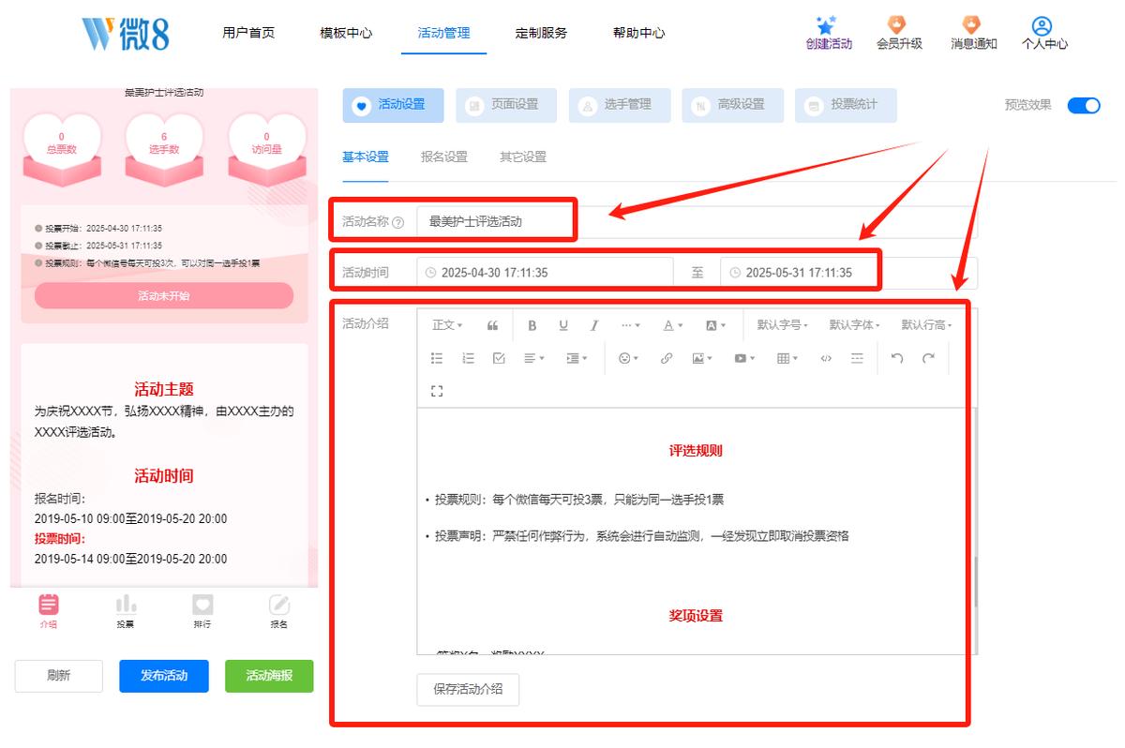Screen dimensions: 1125x748
Task: Open the emoji dropdown
Action: tap(628, 358)
